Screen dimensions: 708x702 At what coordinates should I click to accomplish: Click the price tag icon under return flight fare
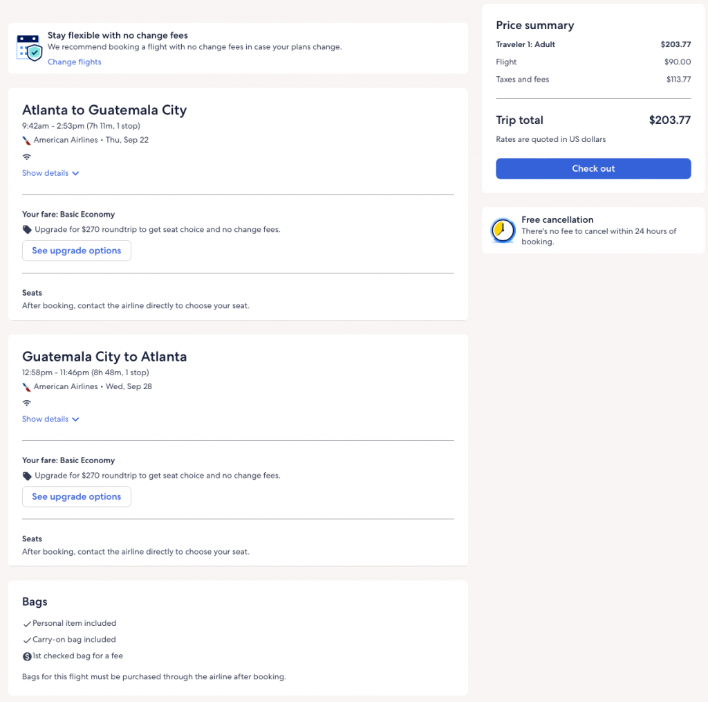click(x=27, y=476)
